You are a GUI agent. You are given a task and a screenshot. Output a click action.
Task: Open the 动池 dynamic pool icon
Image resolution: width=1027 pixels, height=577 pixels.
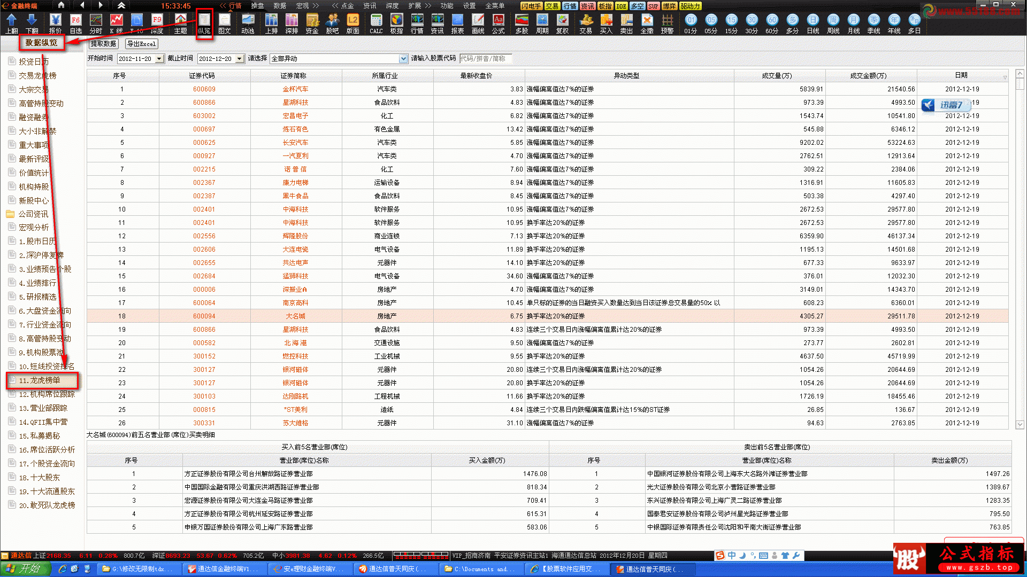click(248, 24)
